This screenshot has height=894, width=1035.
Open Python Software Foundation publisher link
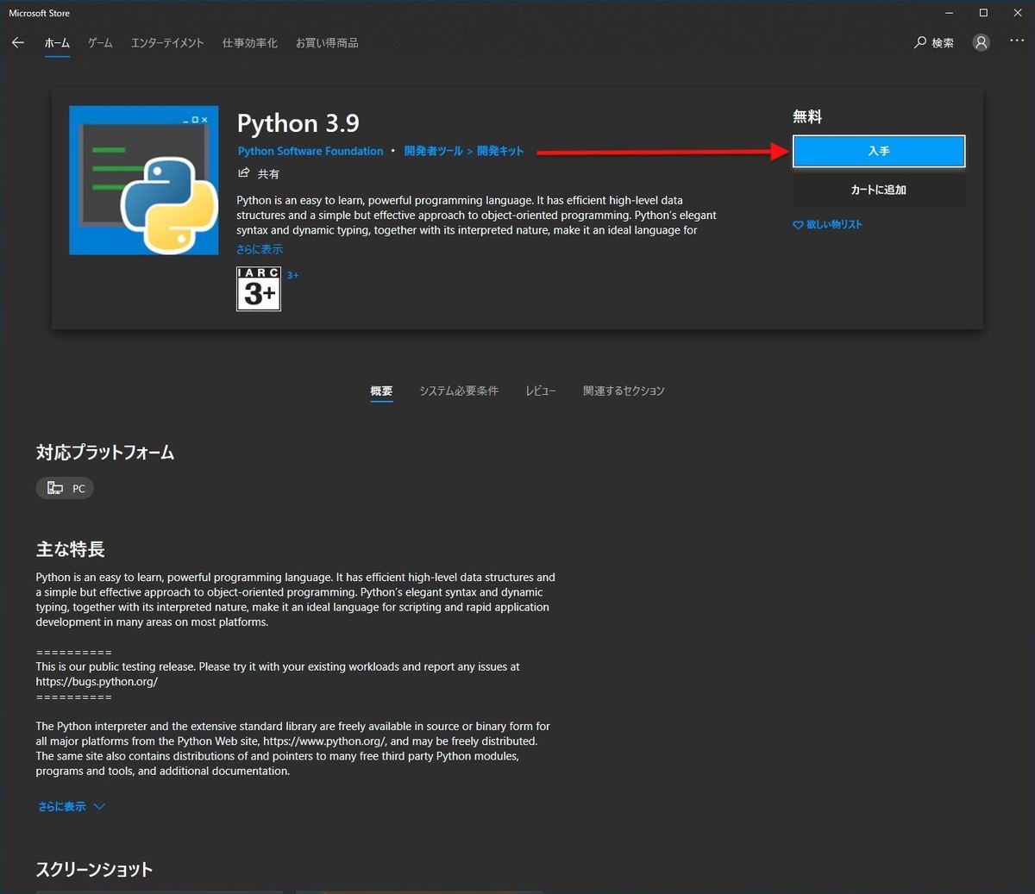tap(310, 151)
